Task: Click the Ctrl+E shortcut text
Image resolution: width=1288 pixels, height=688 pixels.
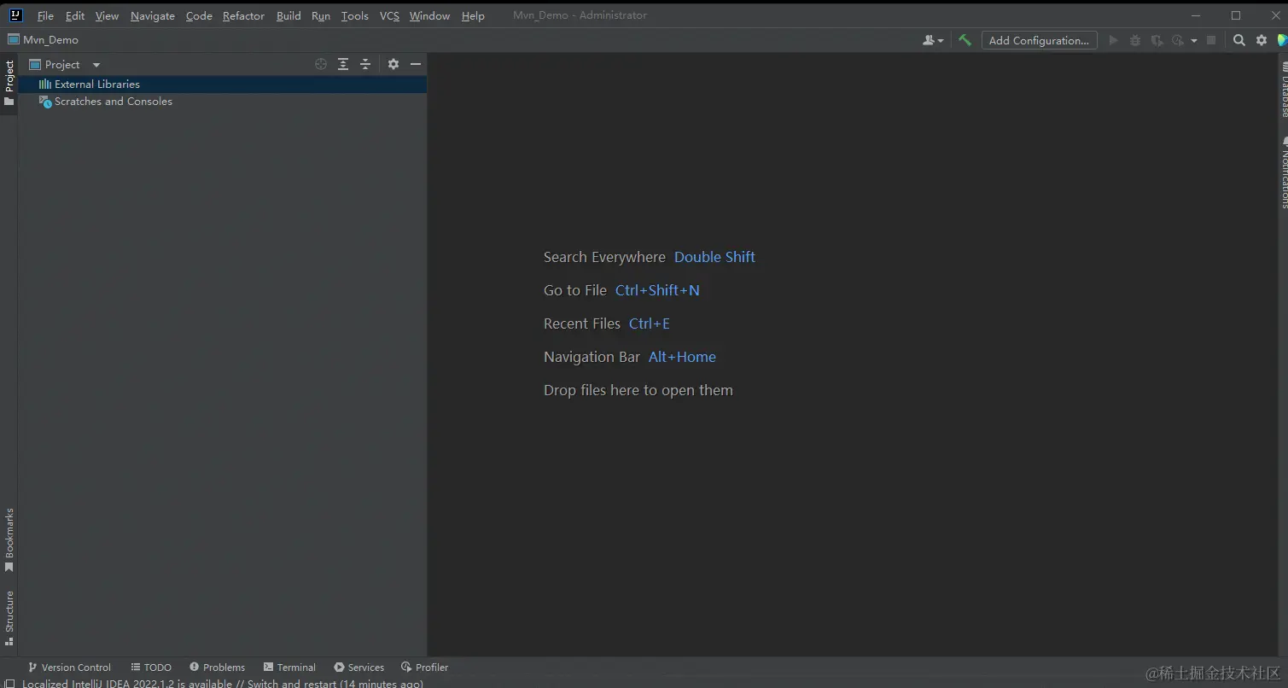Action: pos(650,324)
